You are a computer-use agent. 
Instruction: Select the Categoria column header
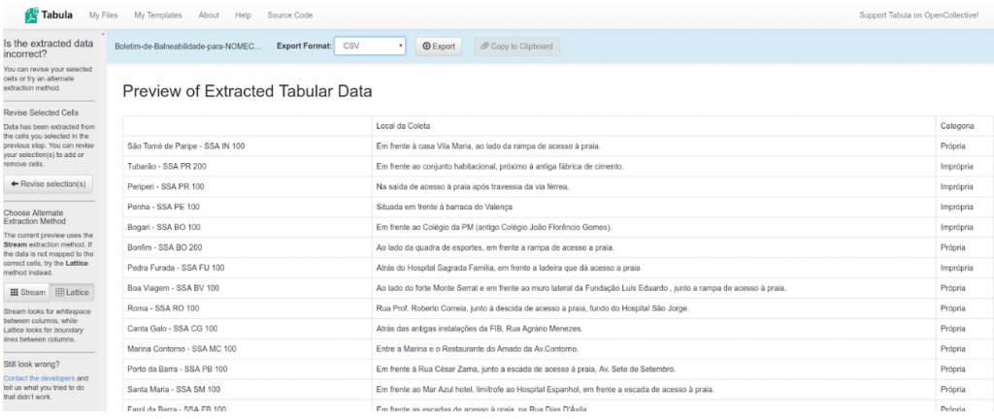pos(956,126)
